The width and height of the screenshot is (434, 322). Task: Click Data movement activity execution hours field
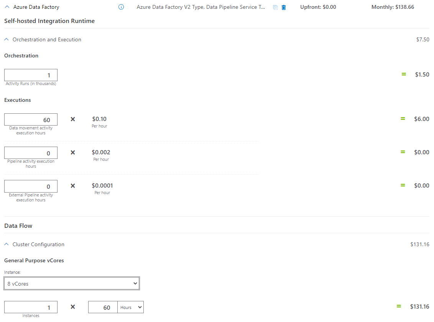click(x=31, y=119)
